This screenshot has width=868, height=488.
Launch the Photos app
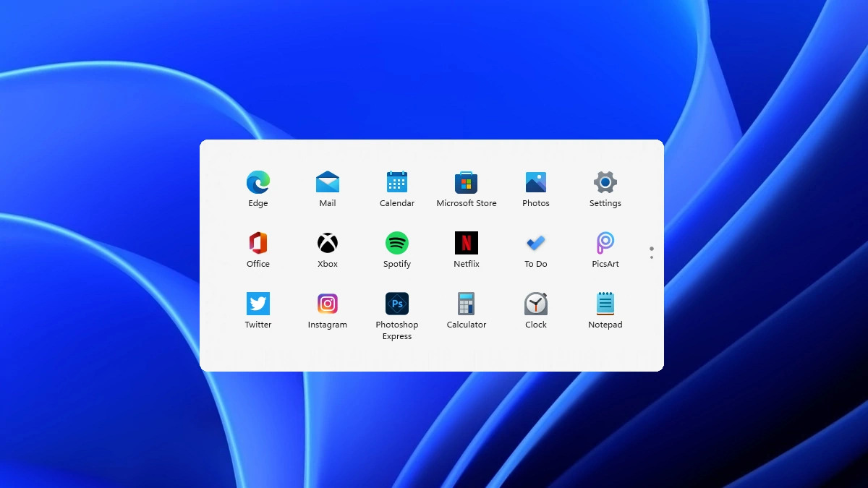coord(535,183)
